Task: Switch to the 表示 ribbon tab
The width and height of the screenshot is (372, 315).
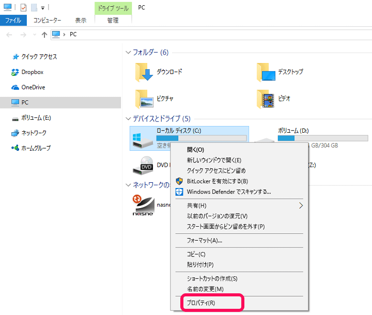Action: click(81, 21)
